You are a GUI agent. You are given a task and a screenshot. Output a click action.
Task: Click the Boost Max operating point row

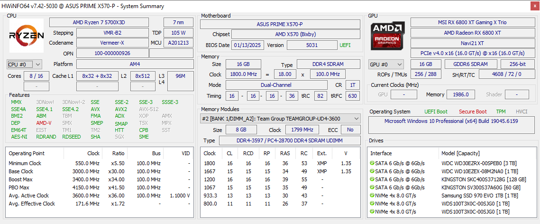pyautogui.click(x=99, y=179)
